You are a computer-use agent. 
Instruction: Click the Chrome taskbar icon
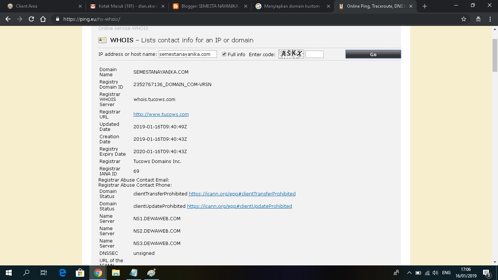98,273
